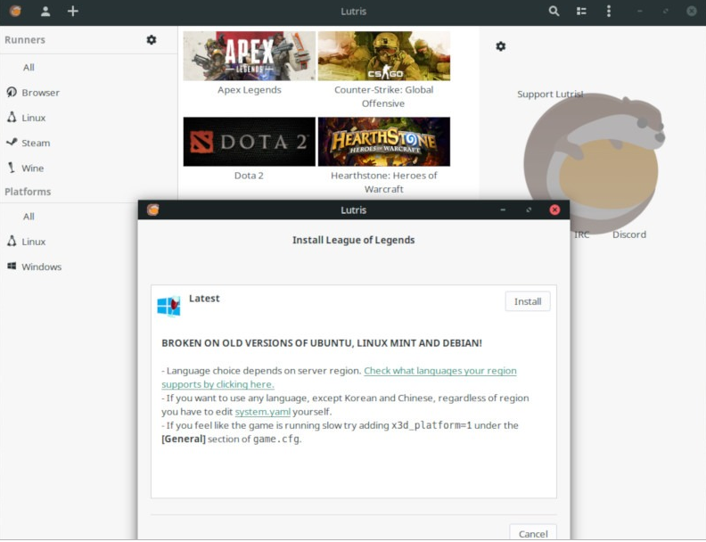Select the Browser runner
This screenshot has height=542, width=706.
click(x=40, y=93)
